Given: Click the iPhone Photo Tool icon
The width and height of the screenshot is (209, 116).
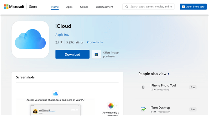Looking at the screenshot, I should tap(143, 87).
